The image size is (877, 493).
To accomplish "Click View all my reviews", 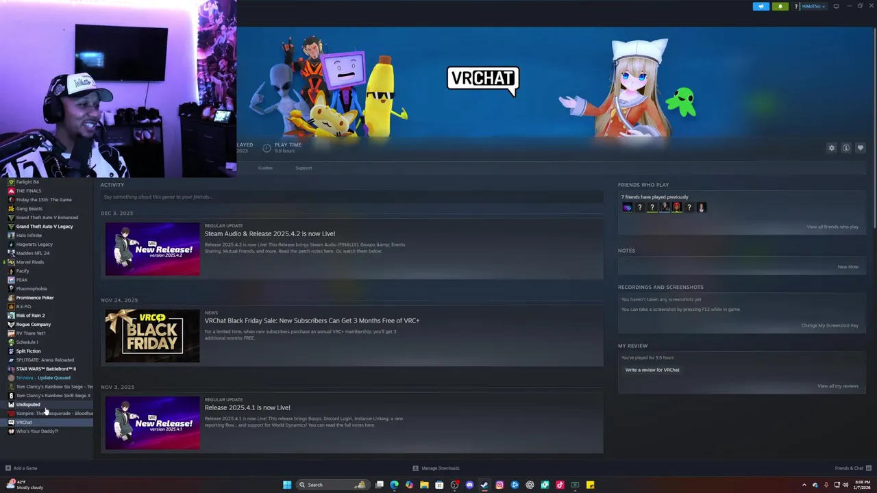I will pos(838,385).
